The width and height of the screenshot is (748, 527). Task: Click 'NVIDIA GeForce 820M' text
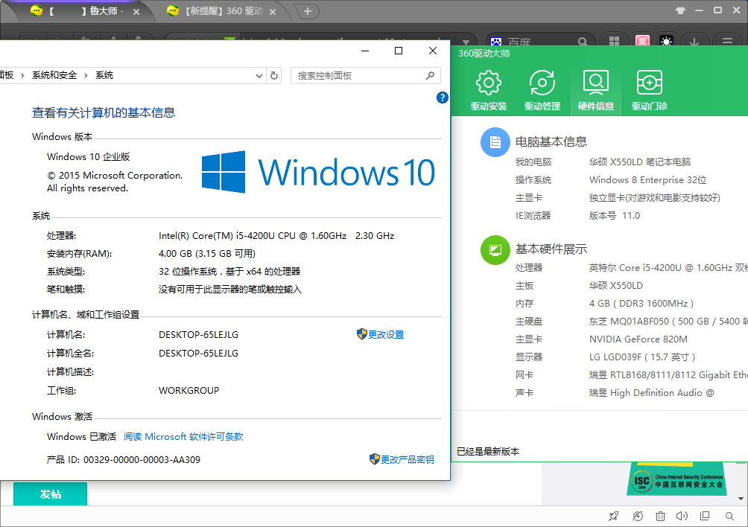tap(638, 339)
